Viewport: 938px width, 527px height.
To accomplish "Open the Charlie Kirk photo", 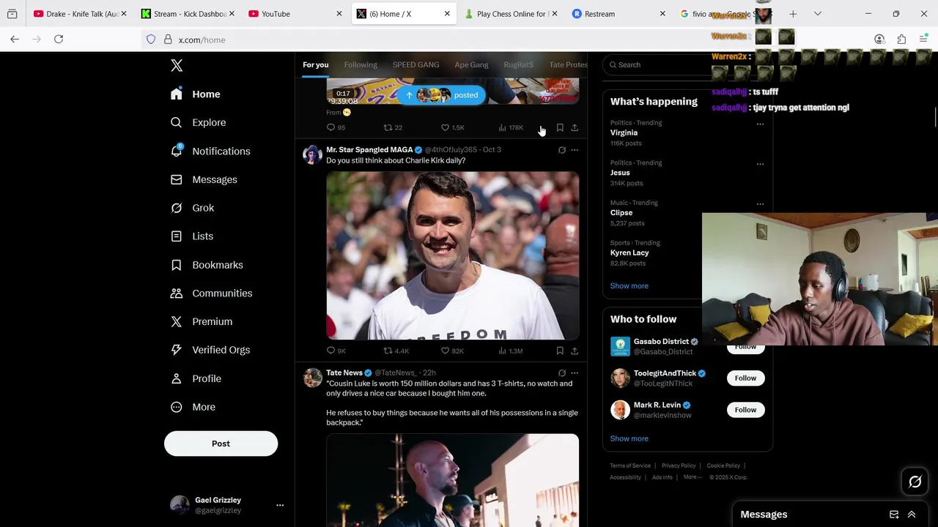I will (x=452, y=255).
